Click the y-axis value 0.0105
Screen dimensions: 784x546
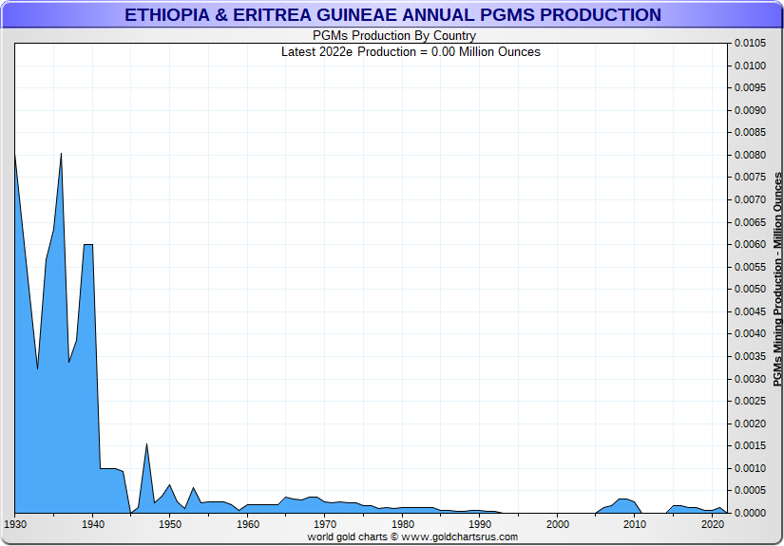(750, 44)
